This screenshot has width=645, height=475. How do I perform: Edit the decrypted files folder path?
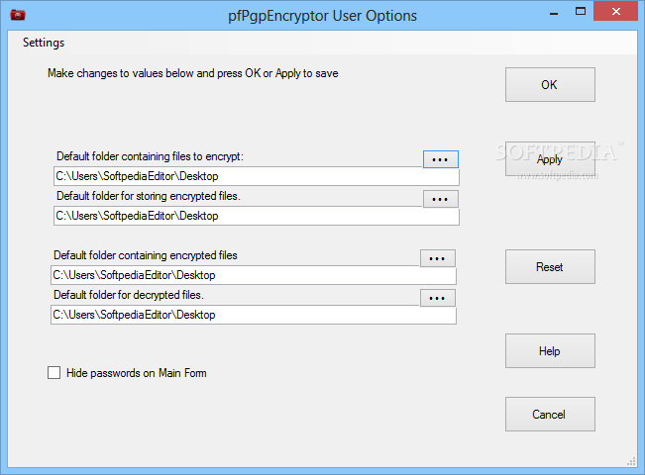(x=254, y=315)
